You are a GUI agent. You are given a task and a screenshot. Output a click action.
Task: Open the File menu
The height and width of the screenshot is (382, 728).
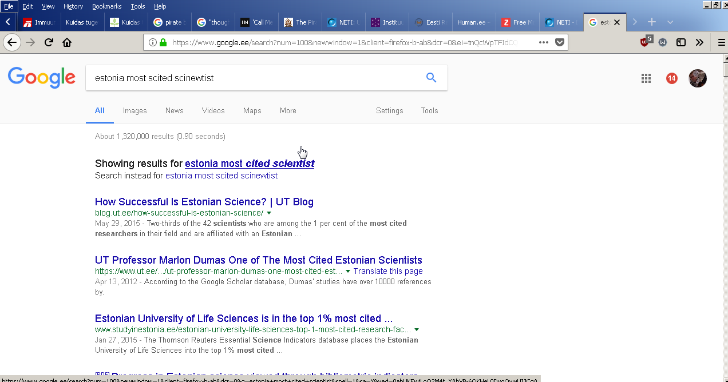[9, 6]
